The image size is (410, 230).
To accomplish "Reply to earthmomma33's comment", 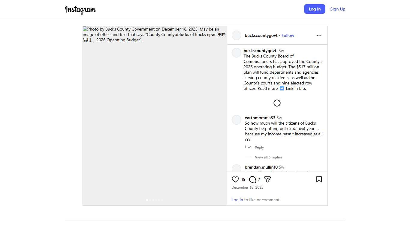I will click(x=259, y=147).
